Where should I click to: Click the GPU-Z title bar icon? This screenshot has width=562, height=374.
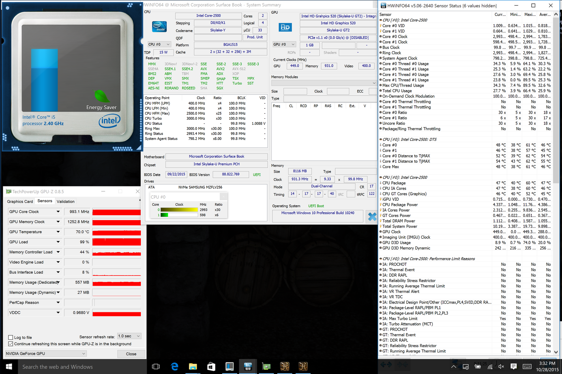[9, 191]
